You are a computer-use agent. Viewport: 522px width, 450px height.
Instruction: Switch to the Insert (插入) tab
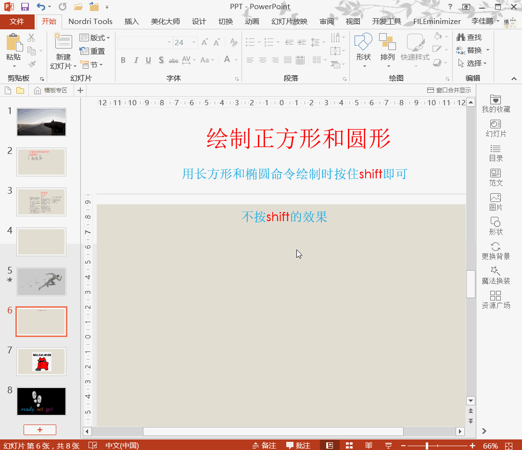coord(131,22)
